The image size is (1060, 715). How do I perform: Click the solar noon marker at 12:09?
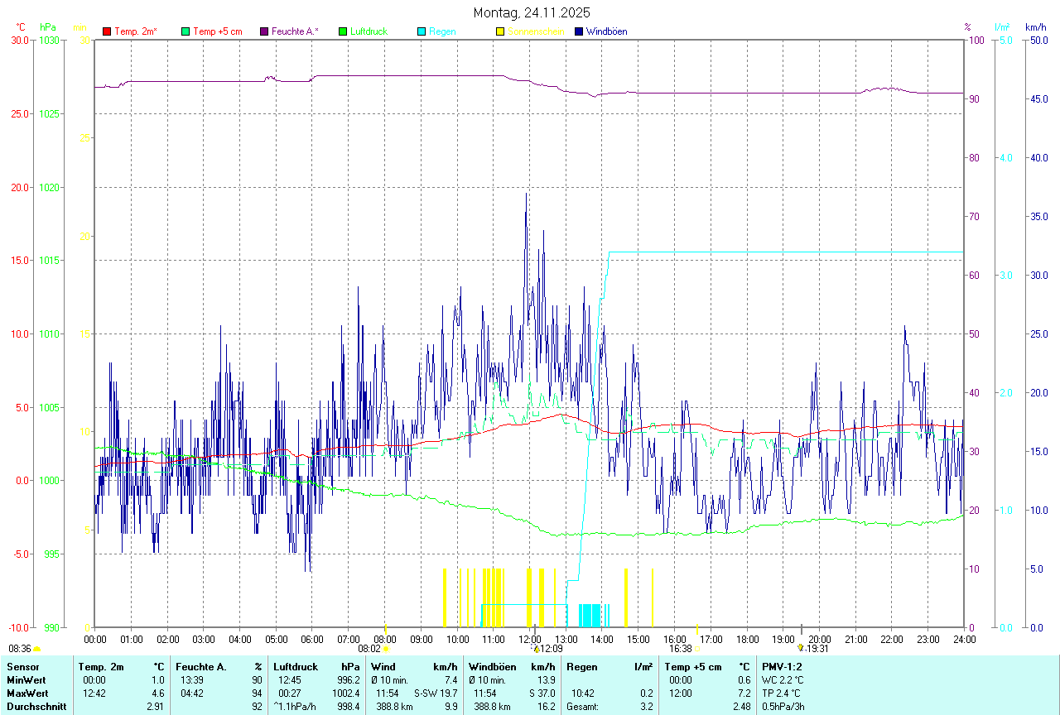536,649
